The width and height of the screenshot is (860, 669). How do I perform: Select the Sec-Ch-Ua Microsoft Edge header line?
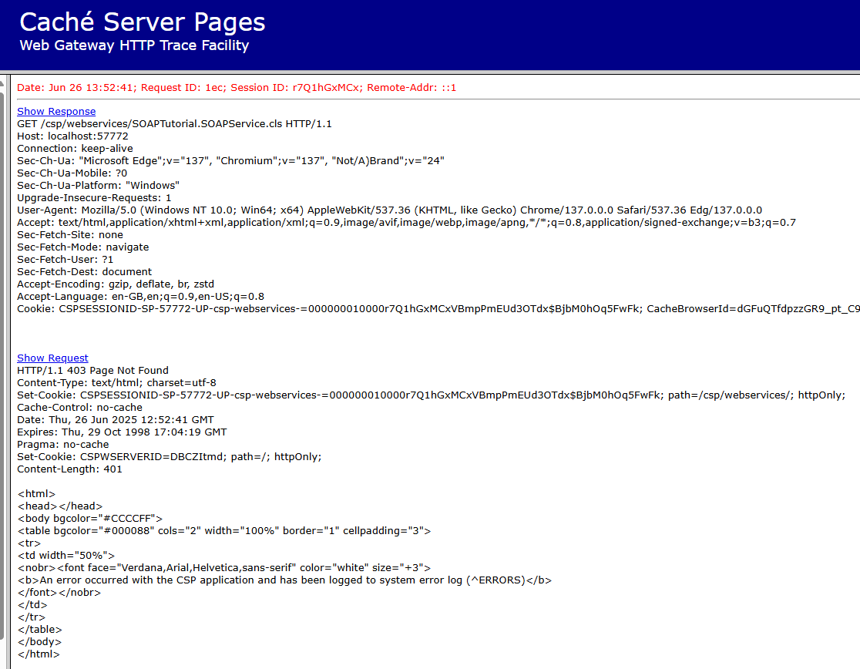click(x=230, y=160)
